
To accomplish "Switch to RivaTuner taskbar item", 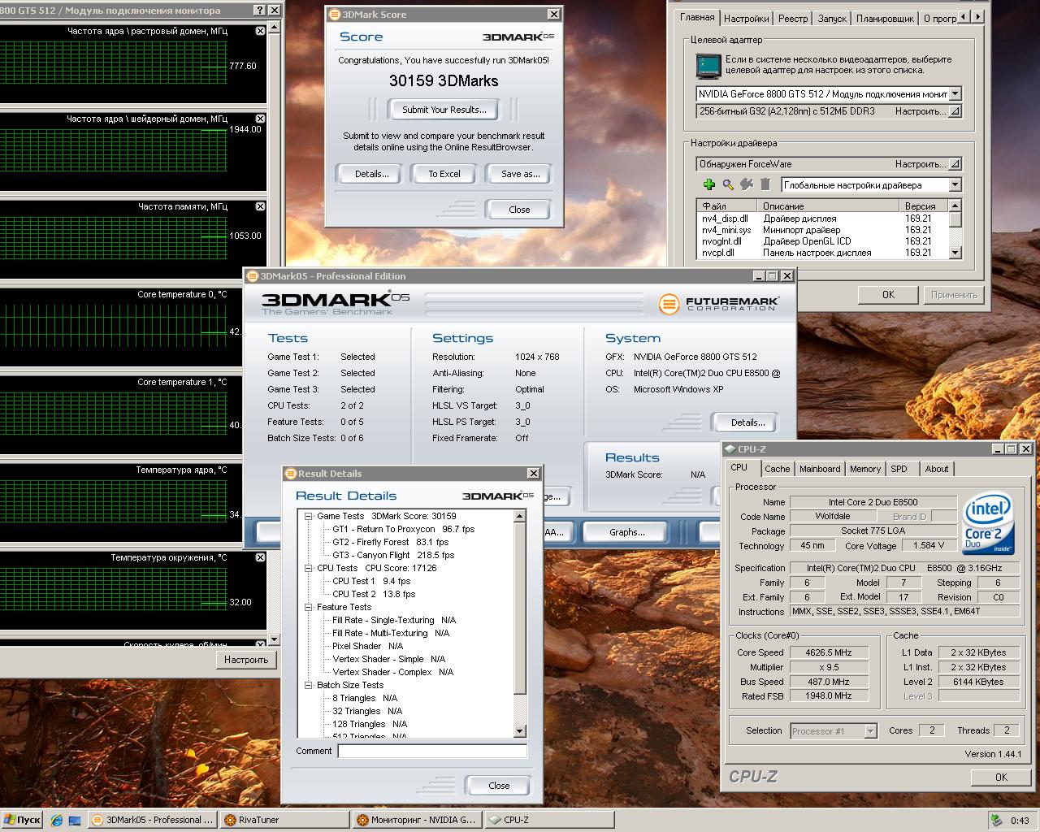I will point(284,820).
